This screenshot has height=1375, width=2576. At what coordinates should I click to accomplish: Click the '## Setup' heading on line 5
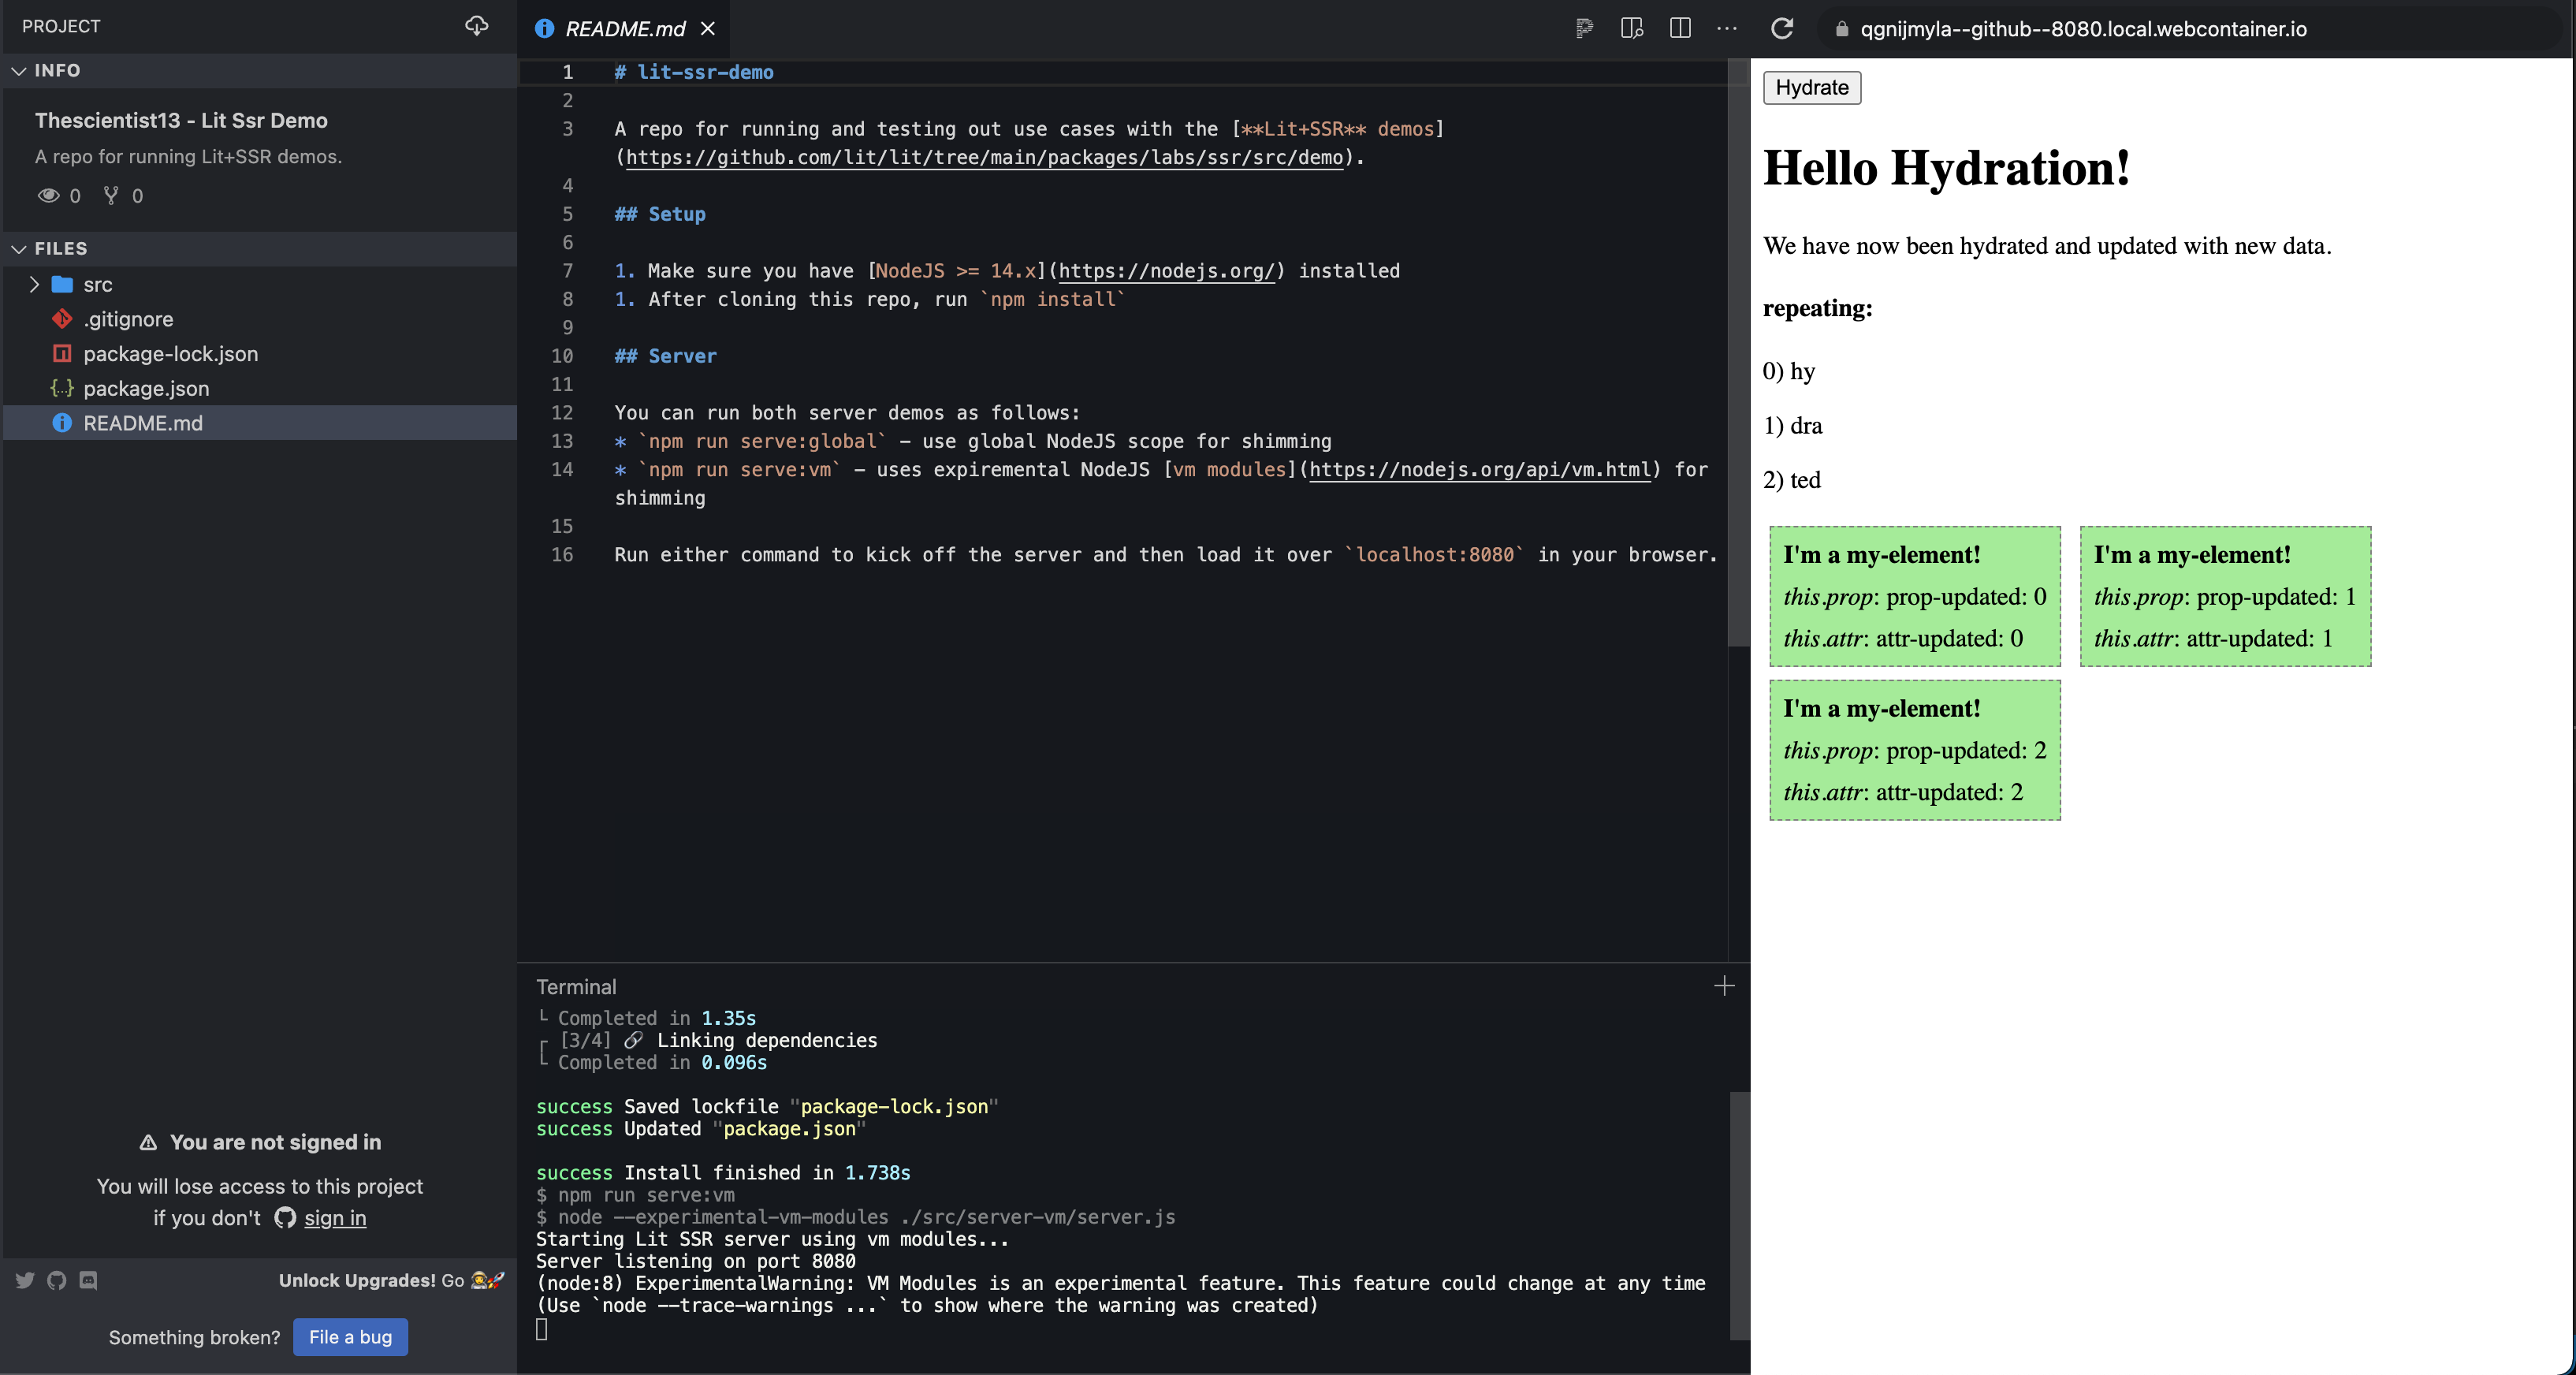coord(660,214)
